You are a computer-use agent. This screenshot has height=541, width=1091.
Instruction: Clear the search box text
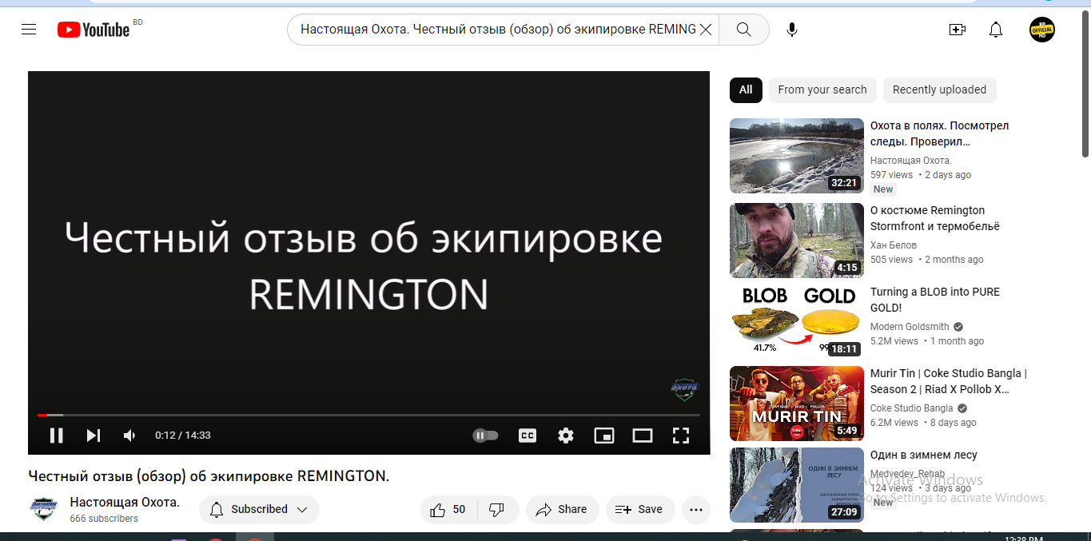[x=706, y=30]
